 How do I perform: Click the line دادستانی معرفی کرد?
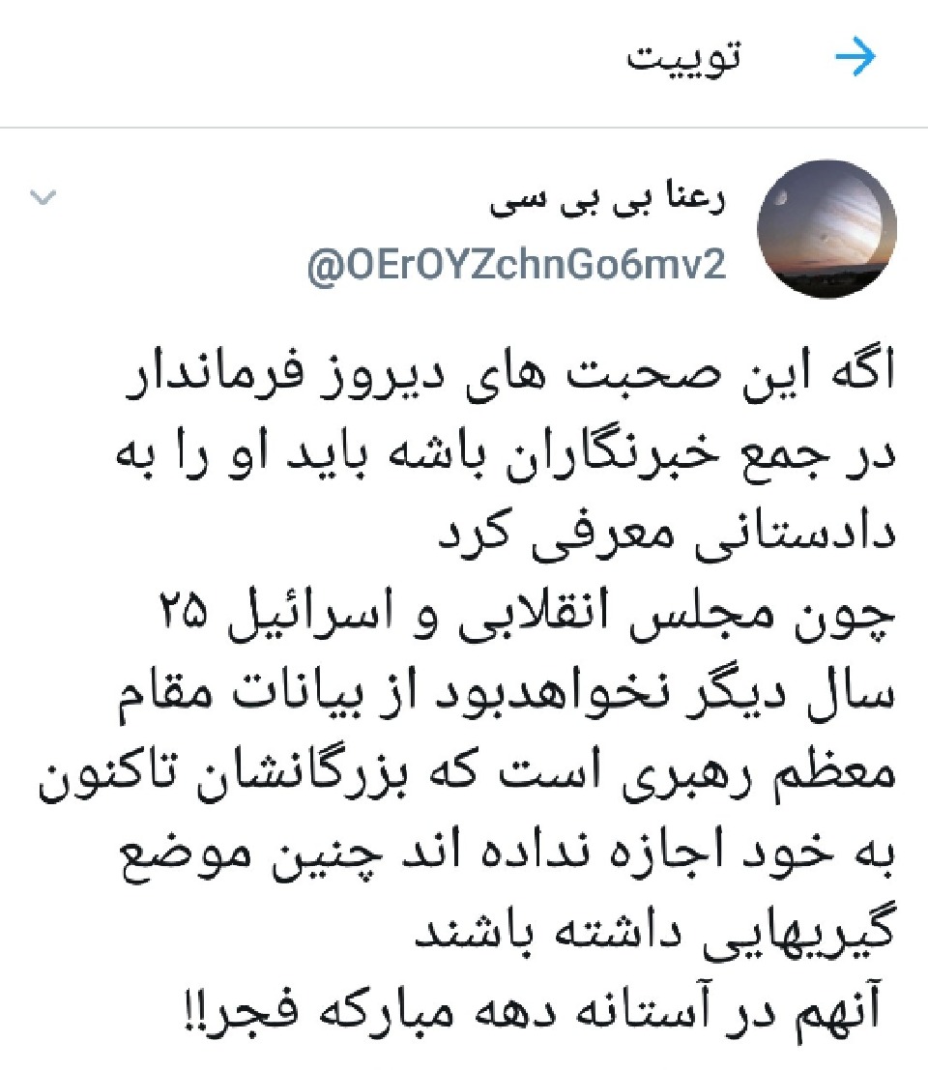[667, 534]
